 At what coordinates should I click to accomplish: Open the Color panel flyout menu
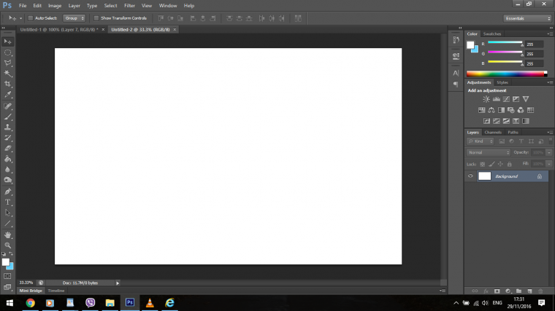550,34
